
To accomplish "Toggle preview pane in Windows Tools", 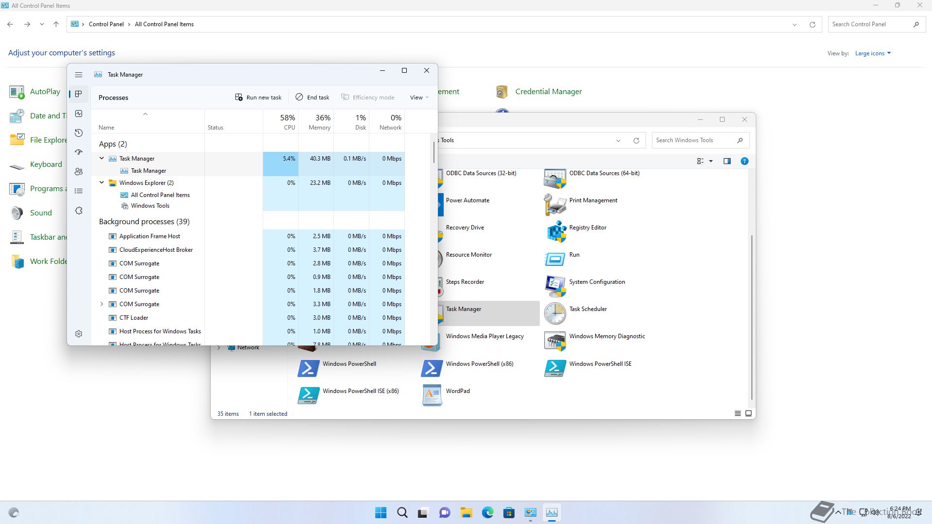I will click(x=727, y=161).
